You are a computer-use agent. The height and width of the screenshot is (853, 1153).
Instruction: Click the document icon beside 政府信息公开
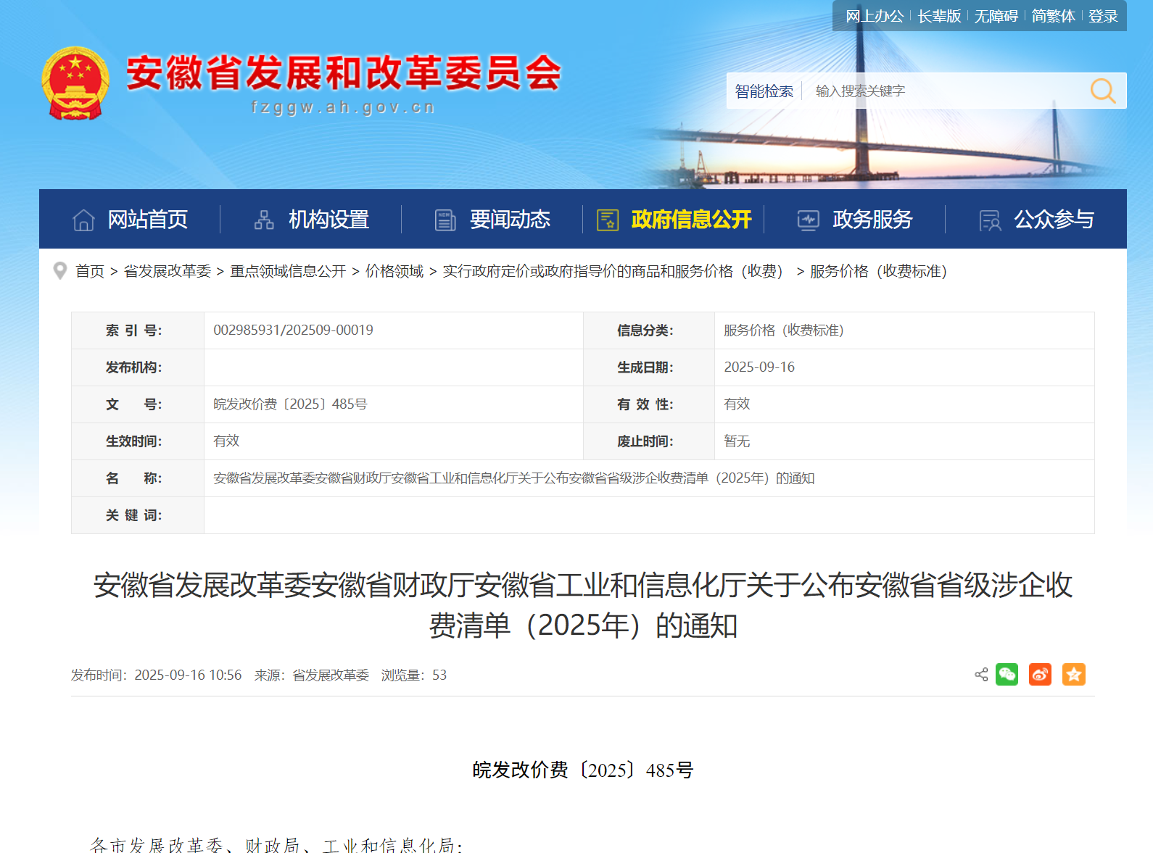(607, 220)
